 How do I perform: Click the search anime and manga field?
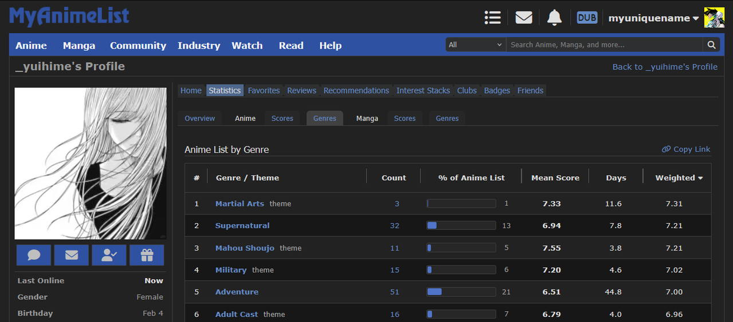pos(605,45)
